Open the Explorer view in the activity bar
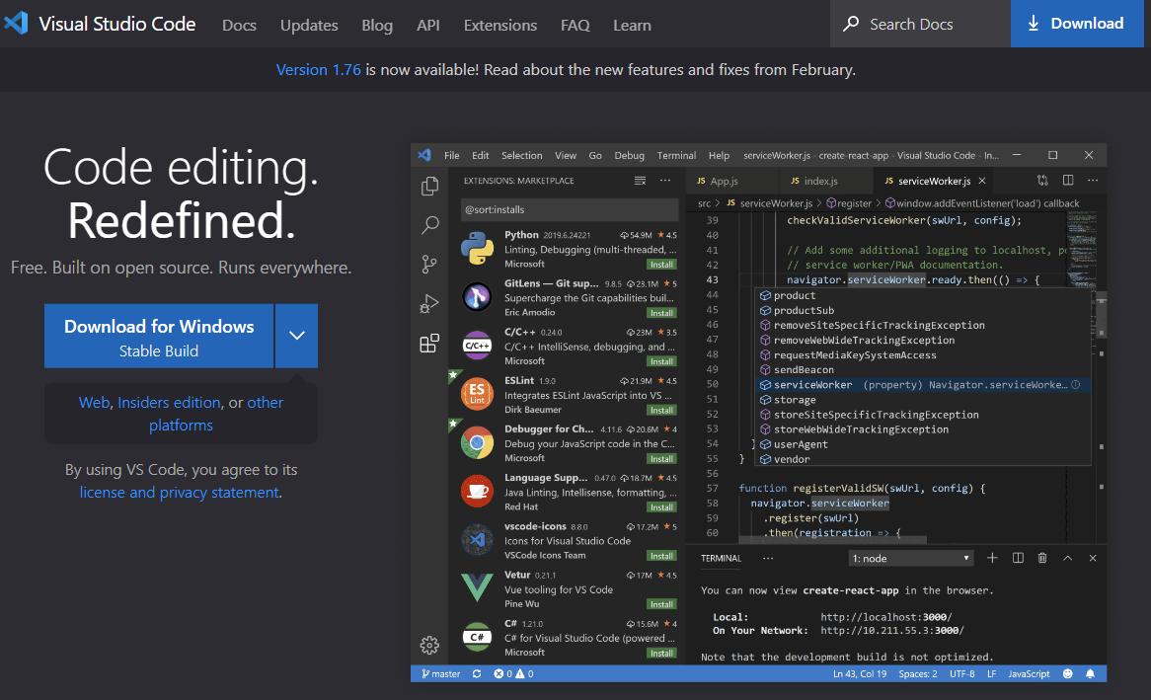This screenshot has width=1151, height=700. pos(429,185)
